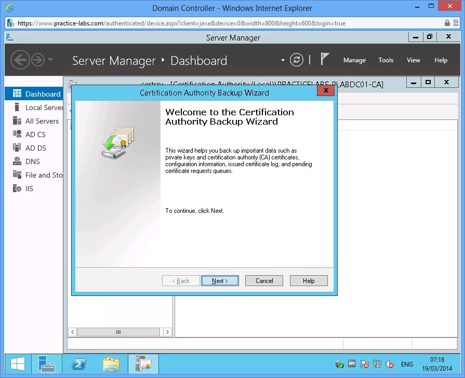Open the notifications flag icon
Image resolution: width=465 pixels, height=378 pixels.
click(325, 59)
